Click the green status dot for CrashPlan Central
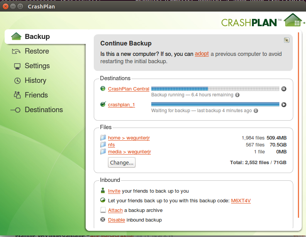The image size is (306, 237). [x=103, y=89]
